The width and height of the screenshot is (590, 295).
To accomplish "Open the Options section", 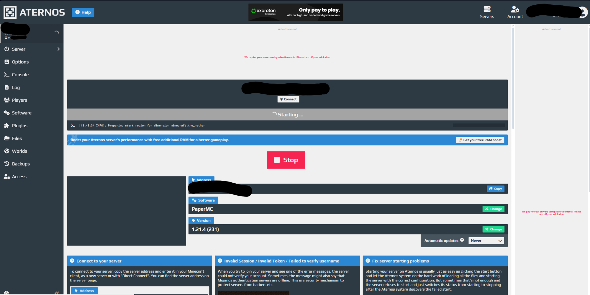I will coord(20,62).
